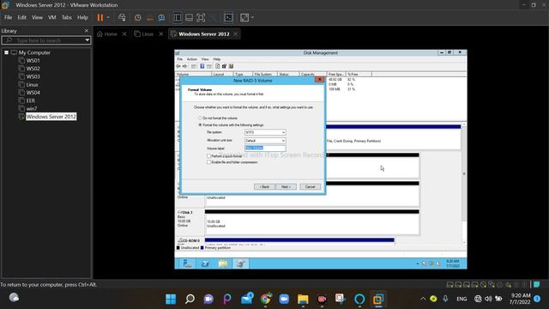Open File Explorer in guest taskbar
This screenshot has width=549, height=309.
223,264
